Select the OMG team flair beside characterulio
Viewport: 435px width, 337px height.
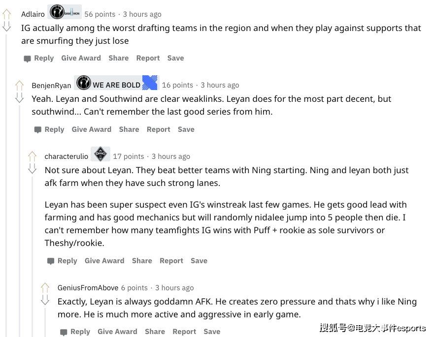point(100,154)
